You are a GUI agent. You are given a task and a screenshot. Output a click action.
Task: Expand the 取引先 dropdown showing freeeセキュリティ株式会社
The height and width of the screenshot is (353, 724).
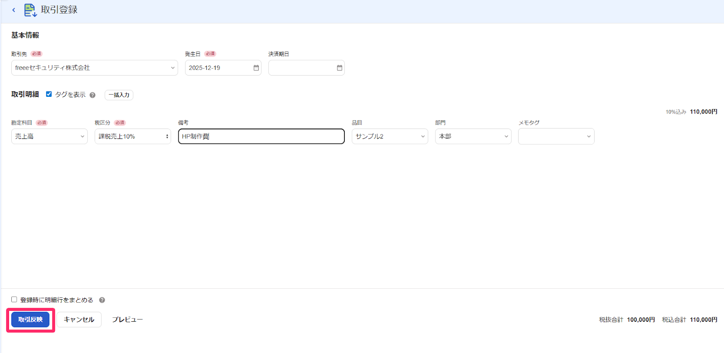[95, 68]
